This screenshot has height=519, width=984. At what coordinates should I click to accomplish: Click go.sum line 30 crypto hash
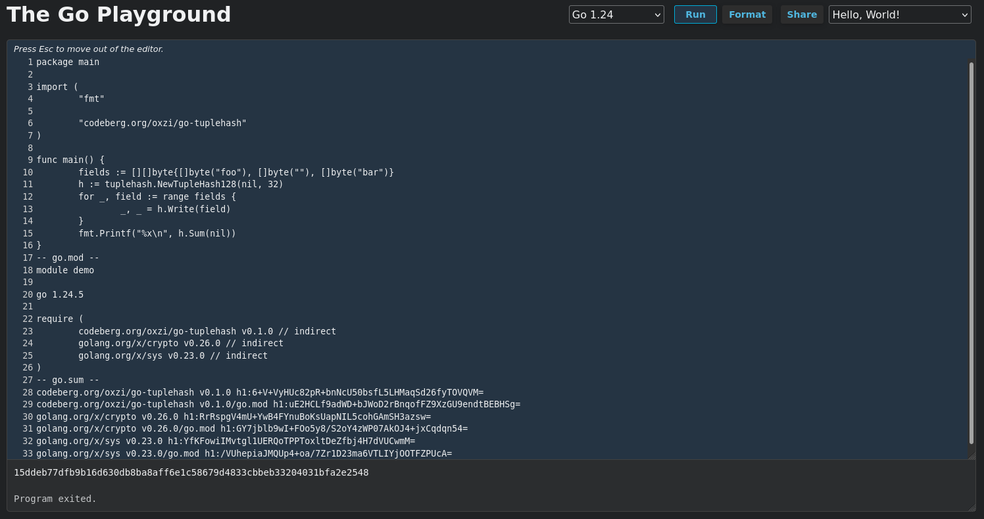tap(234, 417)
